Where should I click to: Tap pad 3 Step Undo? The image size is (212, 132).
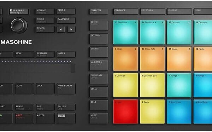click(x=179, y=112)
